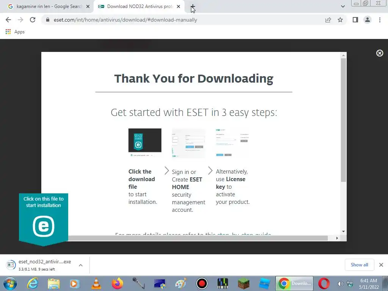Click the network tray icon
The height and width of the screenshot is (291, 388).
pos(350,284)
